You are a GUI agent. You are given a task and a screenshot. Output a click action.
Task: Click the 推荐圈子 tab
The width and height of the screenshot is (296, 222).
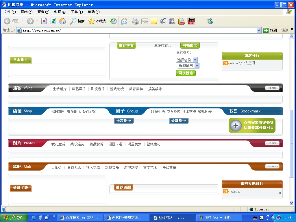pos(124,121)
